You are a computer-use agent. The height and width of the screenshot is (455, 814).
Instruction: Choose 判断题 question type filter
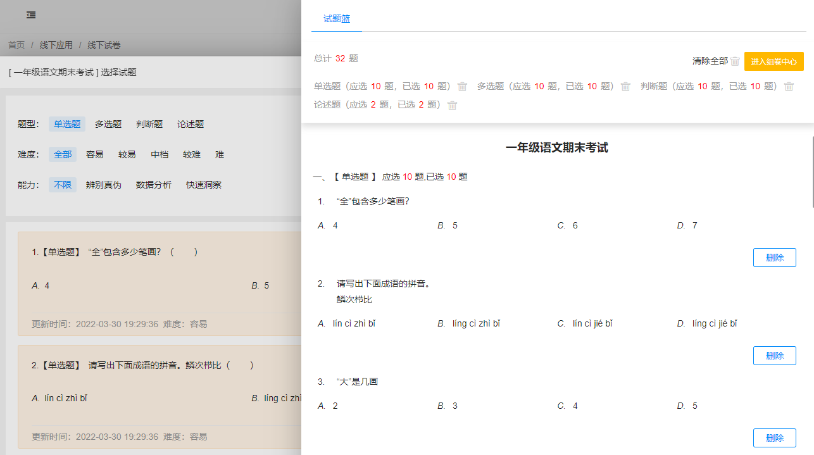(149, 124)
